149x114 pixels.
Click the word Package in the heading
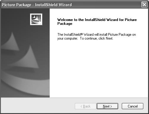(x=65, y=24)
